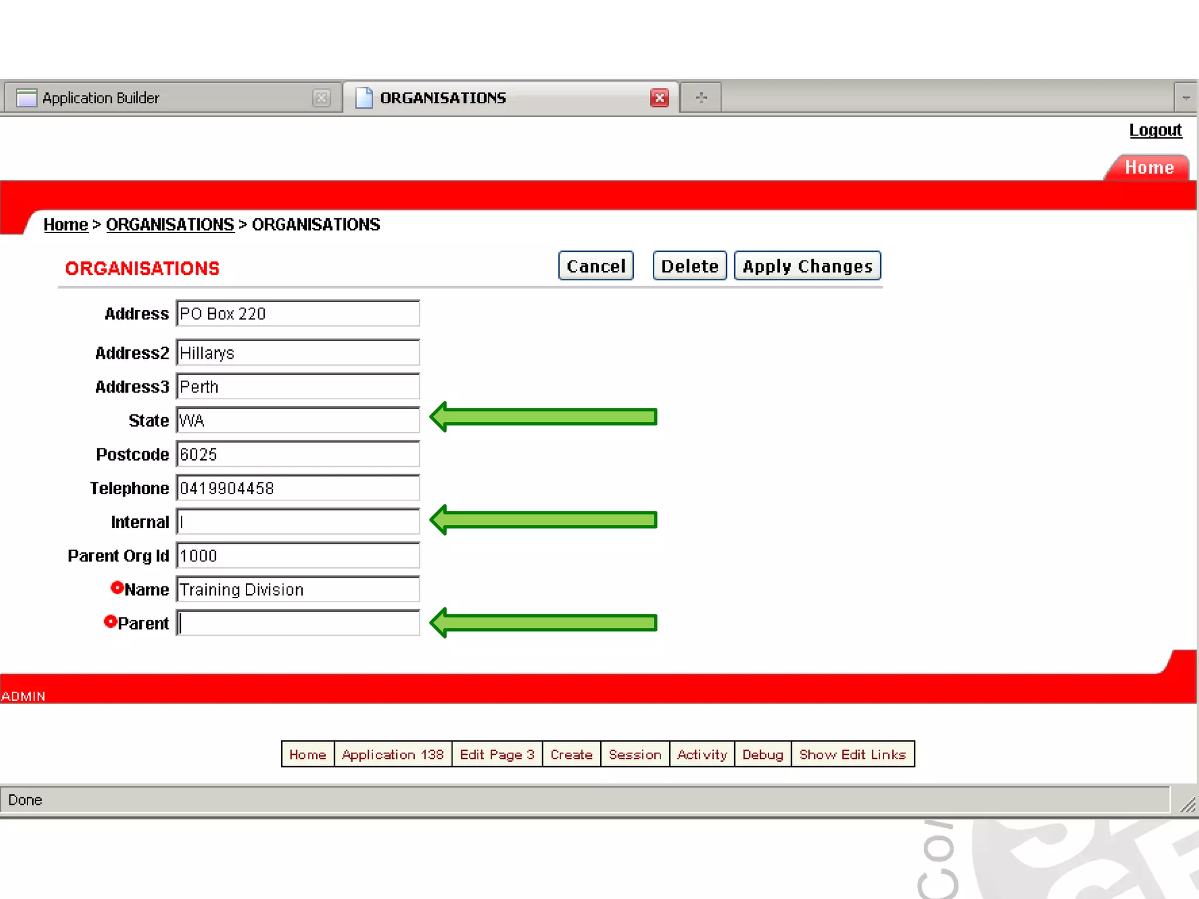The height and width of the screenshot is (899, 1199).
Task: Click the Logout link
Action: (x=1155, y=130)
